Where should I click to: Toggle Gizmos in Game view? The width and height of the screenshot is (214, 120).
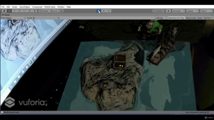(207, 18)
